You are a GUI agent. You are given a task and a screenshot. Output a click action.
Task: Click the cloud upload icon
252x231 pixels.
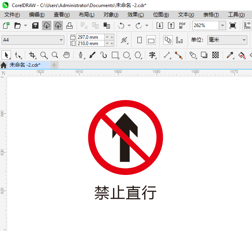click(x=58, y=25)
